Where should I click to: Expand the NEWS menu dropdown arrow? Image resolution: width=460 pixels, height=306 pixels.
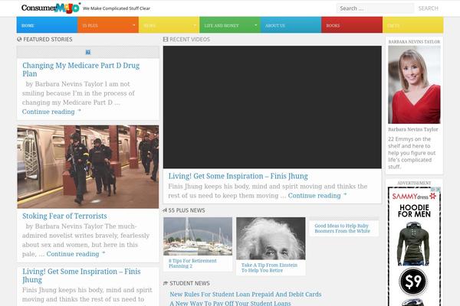point(195,25)
